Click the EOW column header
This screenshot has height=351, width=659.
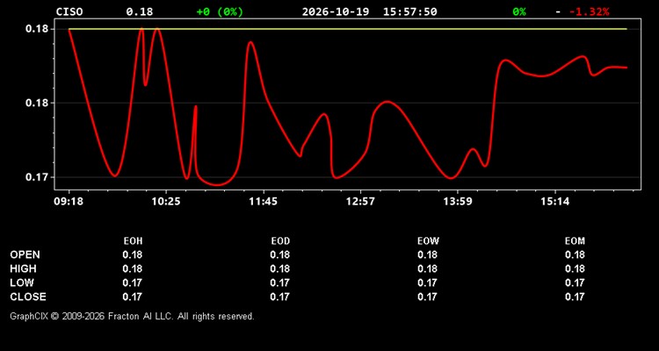[428, 241]
